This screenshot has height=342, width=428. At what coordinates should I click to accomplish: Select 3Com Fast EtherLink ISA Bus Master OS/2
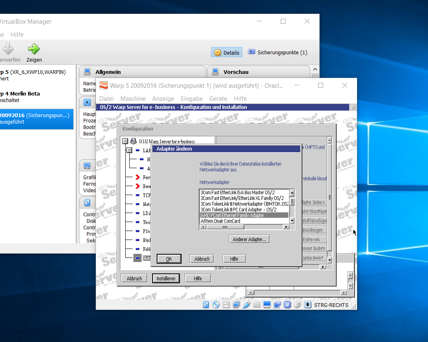coord(244,193)
